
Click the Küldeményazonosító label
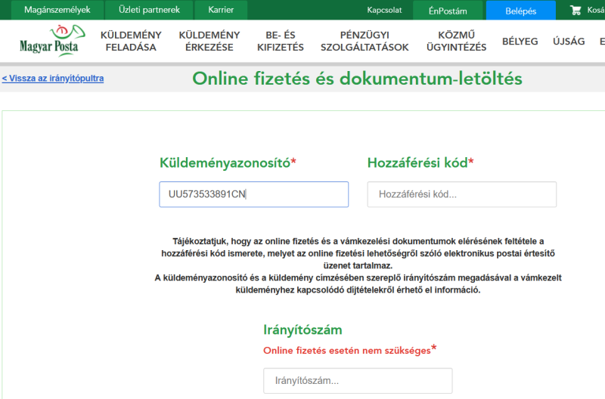[228, 162]
